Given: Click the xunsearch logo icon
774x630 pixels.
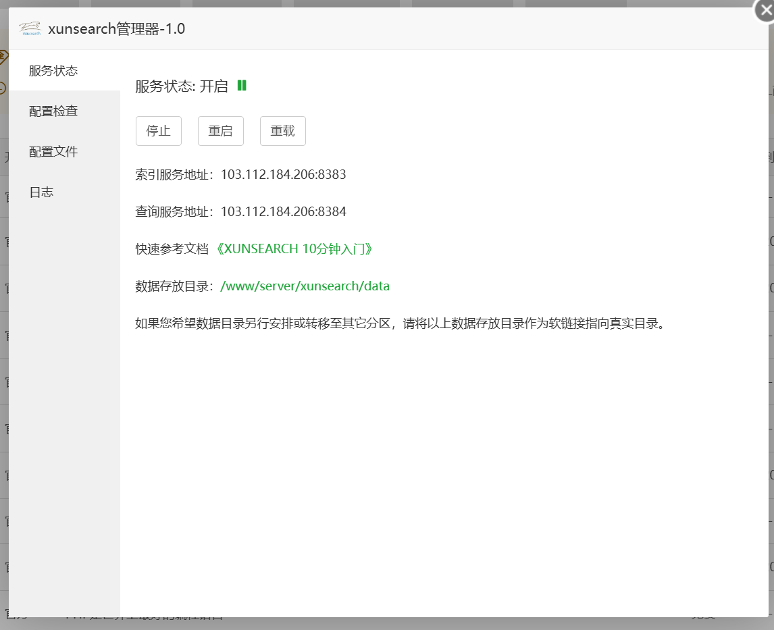Looking at the screenshot, I should pos(28,28).
